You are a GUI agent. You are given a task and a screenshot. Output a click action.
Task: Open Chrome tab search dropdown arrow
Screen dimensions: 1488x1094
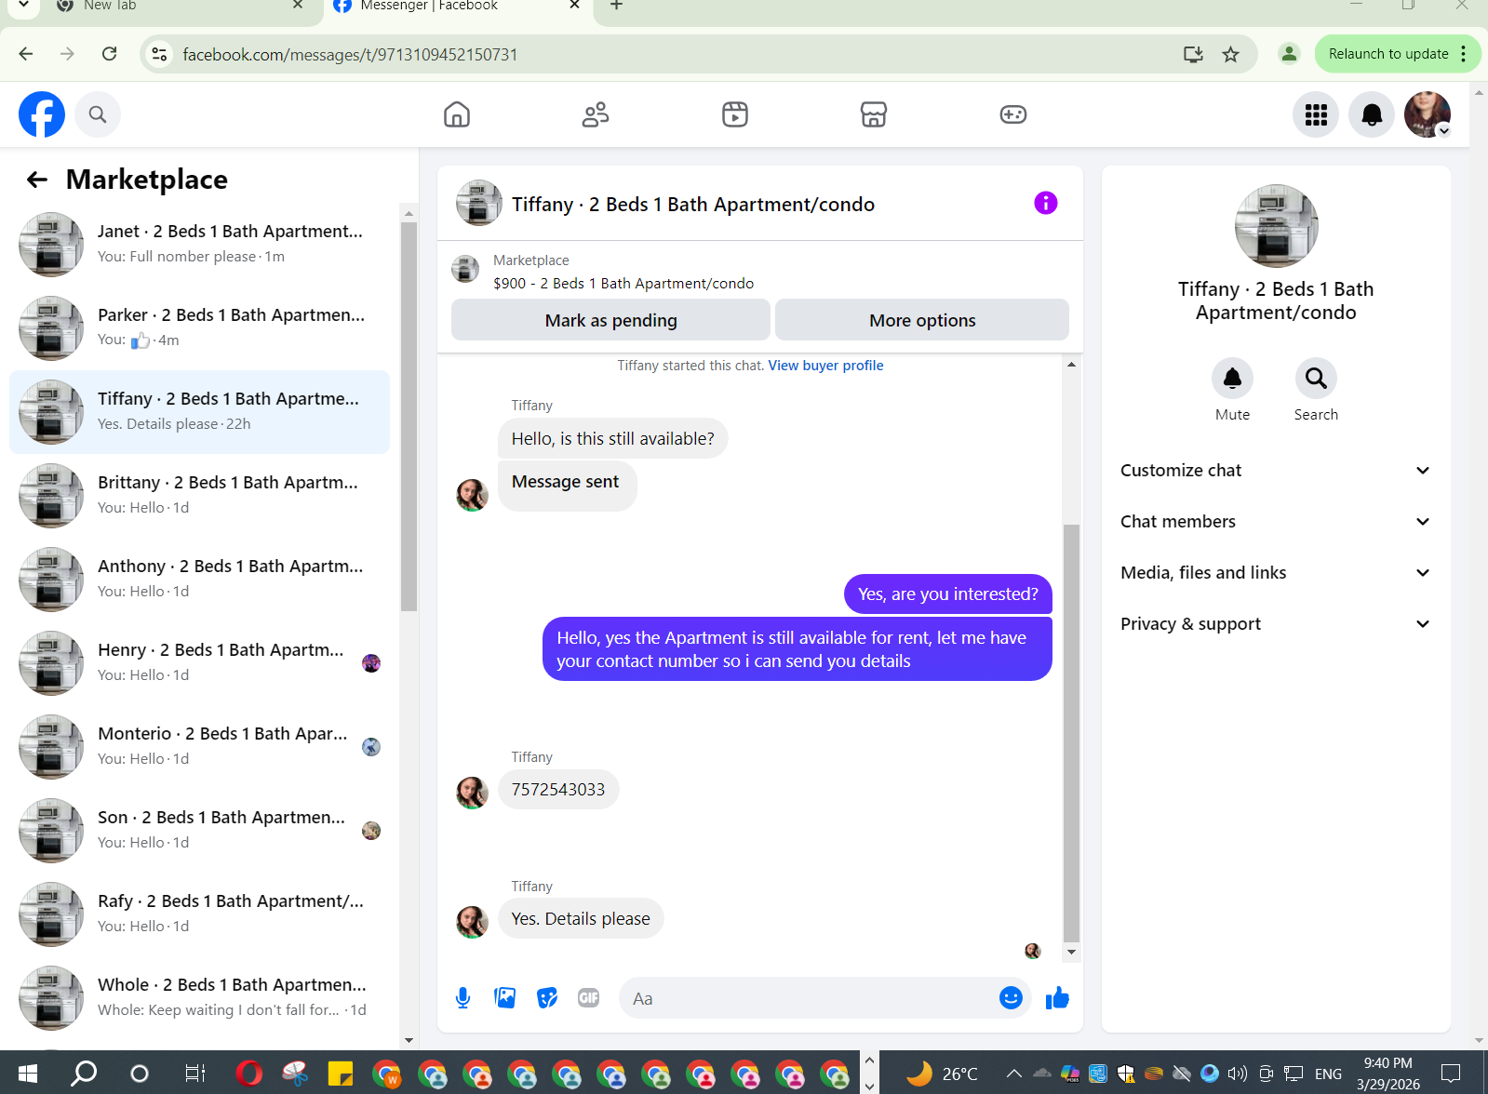point(23,6)
